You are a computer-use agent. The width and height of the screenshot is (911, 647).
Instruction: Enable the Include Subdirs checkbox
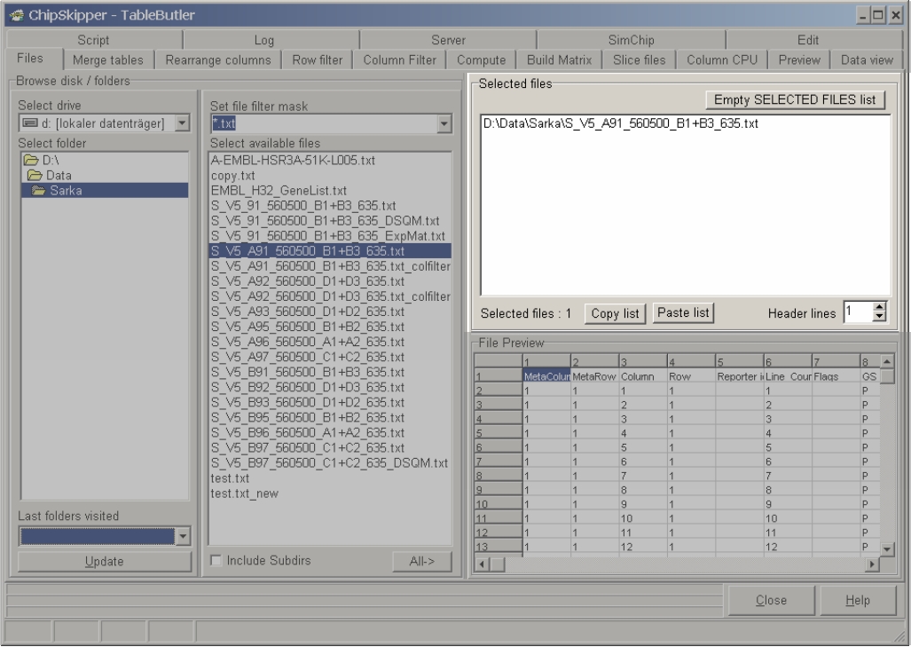click(x=216, y=561)
